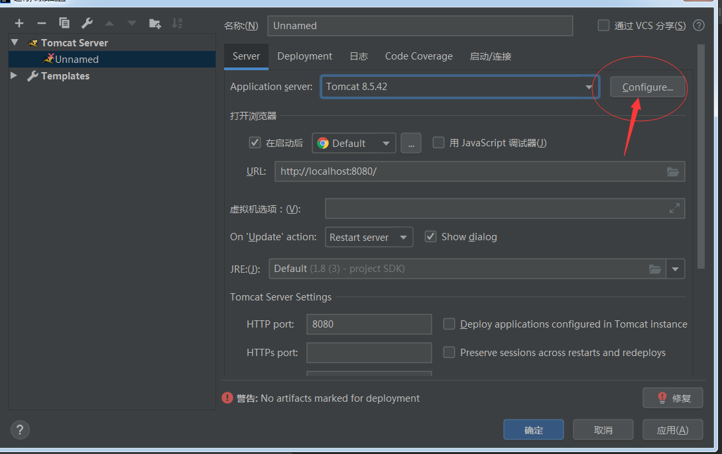Sort configurations alphabetically
Screen dimensions: 722x454
(x=177, y=23)
